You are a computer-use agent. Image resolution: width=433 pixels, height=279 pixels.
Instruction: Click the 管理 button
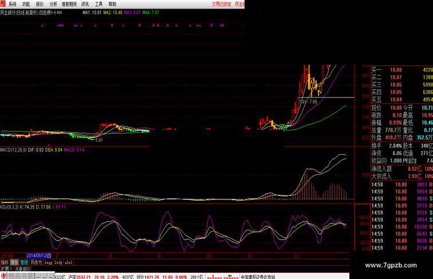24,262
